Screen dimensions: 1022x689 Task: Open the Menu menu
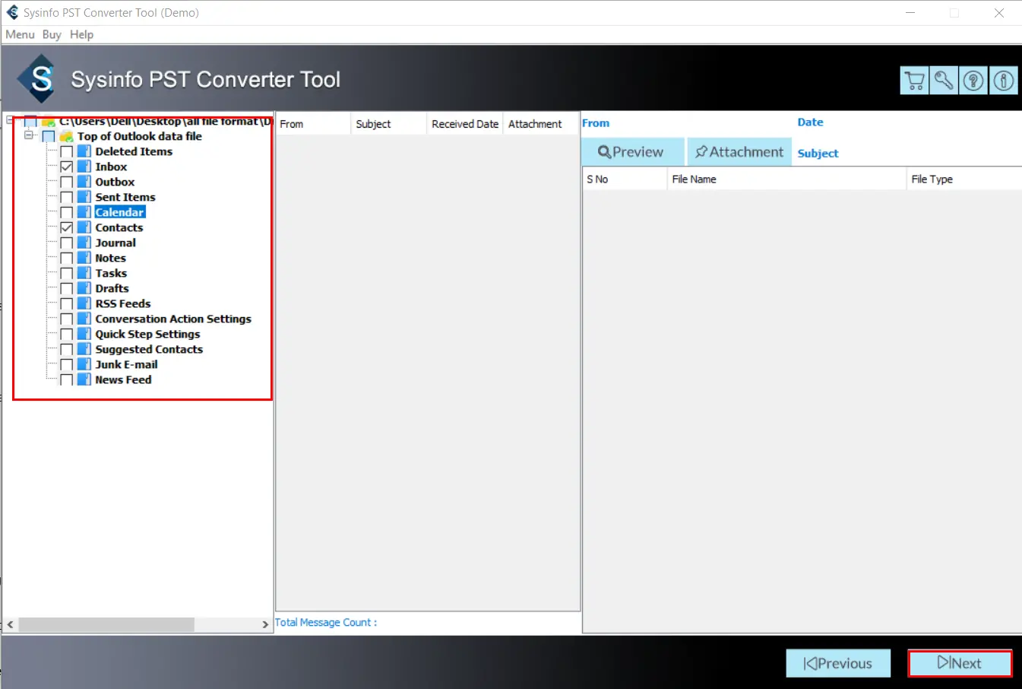tap(20, 34)
